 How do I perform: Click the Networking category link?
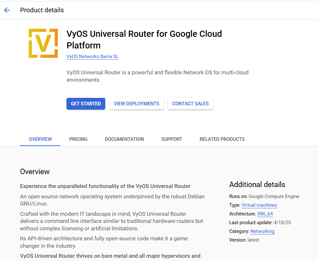coord(262,231)
